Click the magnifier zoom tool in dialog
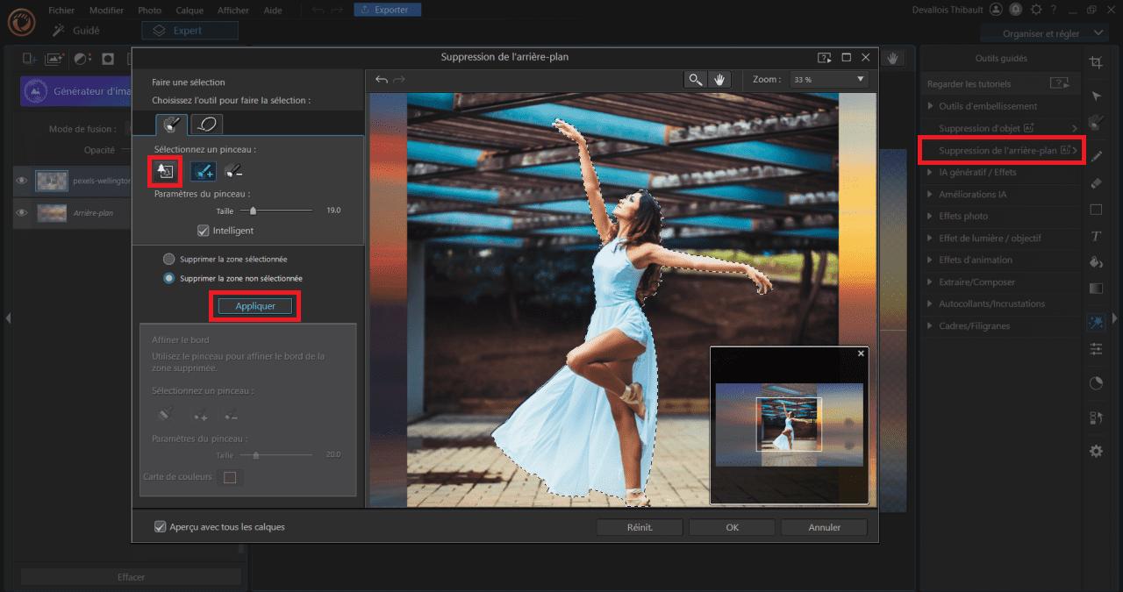 tap(696, 80)
